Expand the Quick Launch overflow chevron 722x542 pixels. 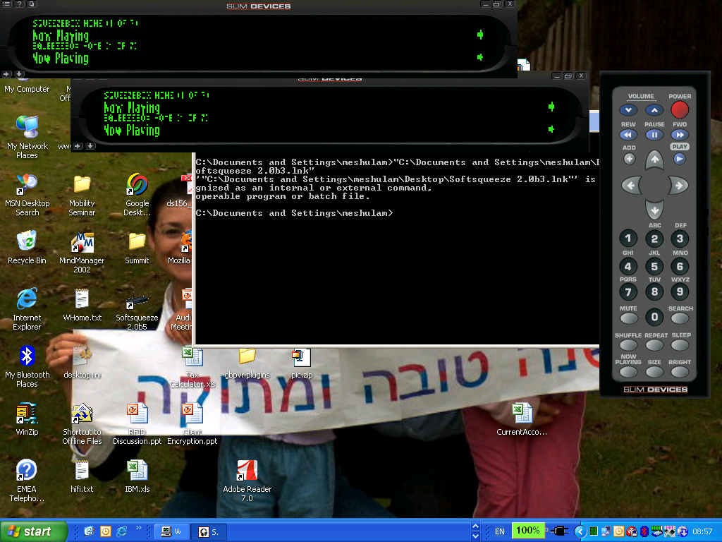tap(139, 528)
